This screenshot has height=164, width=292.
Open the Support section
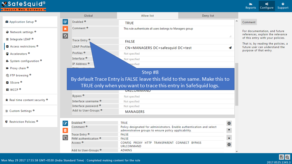coord(283,6)
